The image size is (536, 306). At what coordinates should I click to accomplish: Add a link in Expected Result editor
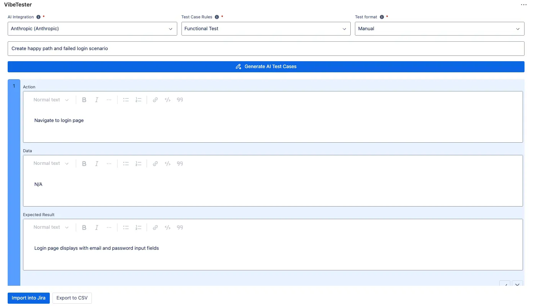[x=155, y=227]
